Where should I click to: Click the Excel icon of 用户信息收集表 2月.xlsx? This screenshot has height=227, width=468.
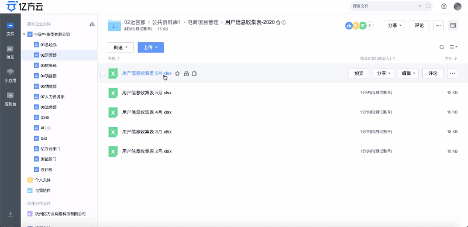113,152
